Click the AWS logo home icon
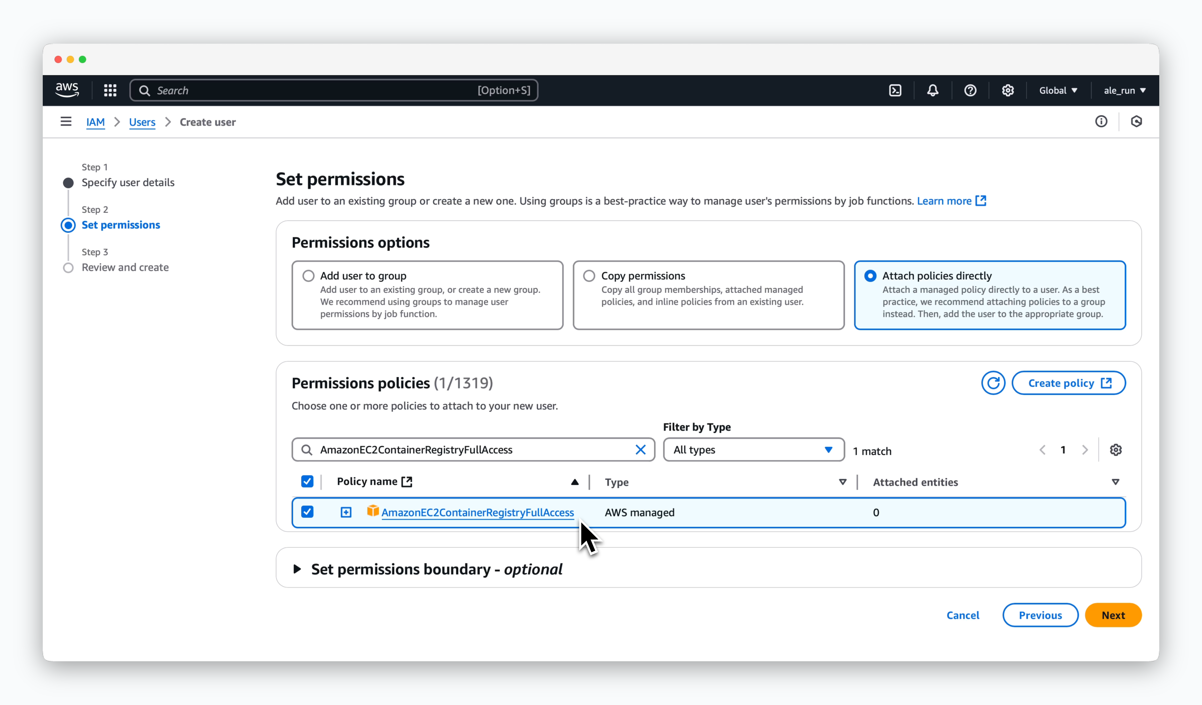1202x705 pixels. click(x=67, y=90)
